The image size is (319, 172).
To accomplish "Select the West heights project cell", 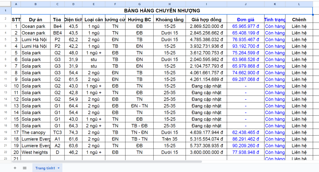I will click(x=36, y=152).
